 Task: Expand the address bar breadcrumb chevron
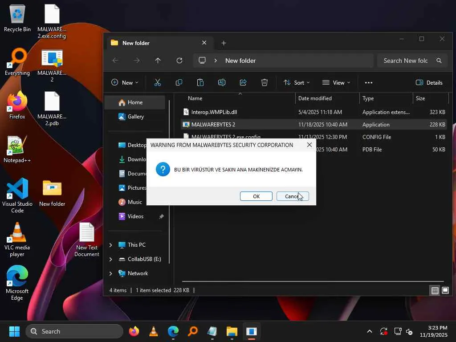[x=216, y=61]
